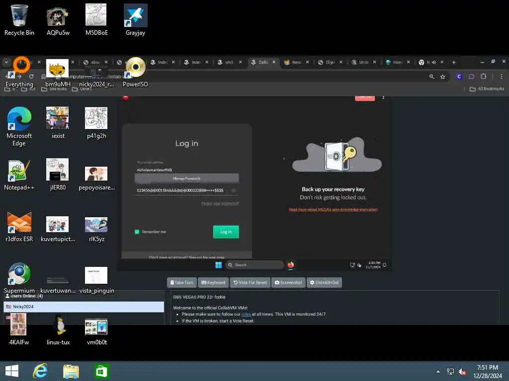Expand the tab search chevron

pos(6,62)
